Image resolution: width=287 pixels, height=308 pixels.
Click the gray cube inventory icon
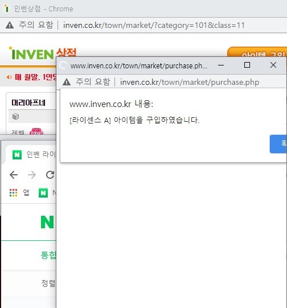tap(15, 117)
